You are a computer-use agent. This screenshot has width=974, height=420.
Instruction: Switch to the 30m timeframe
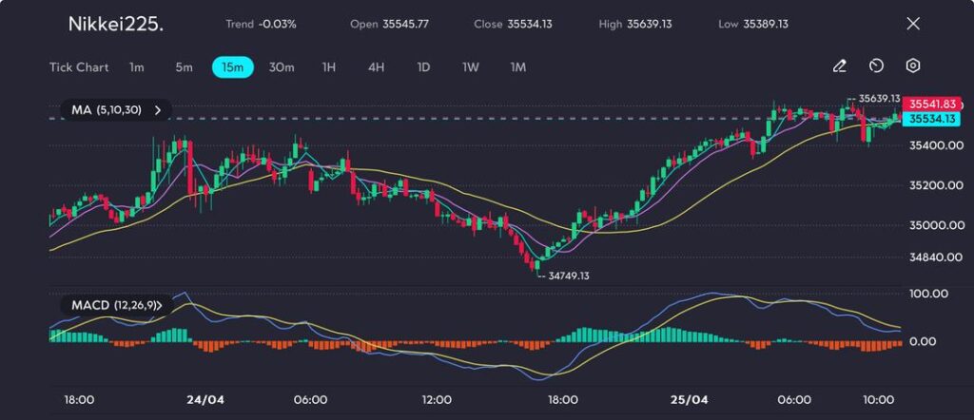(282, 67)
